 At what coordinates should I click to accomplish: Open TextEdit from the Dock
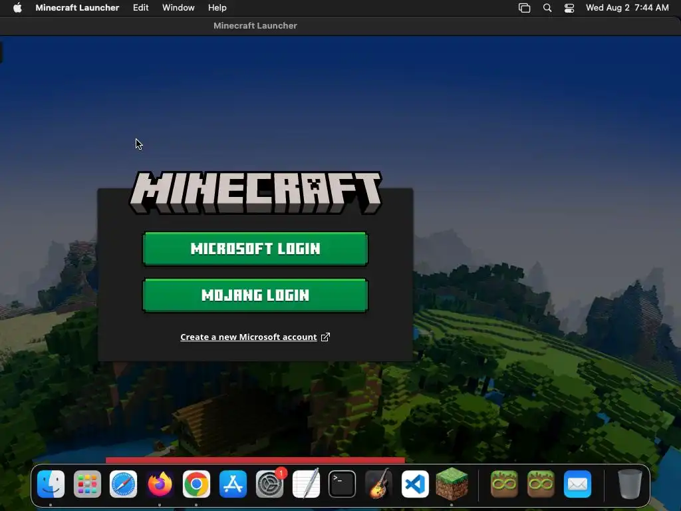click(306, 484)
